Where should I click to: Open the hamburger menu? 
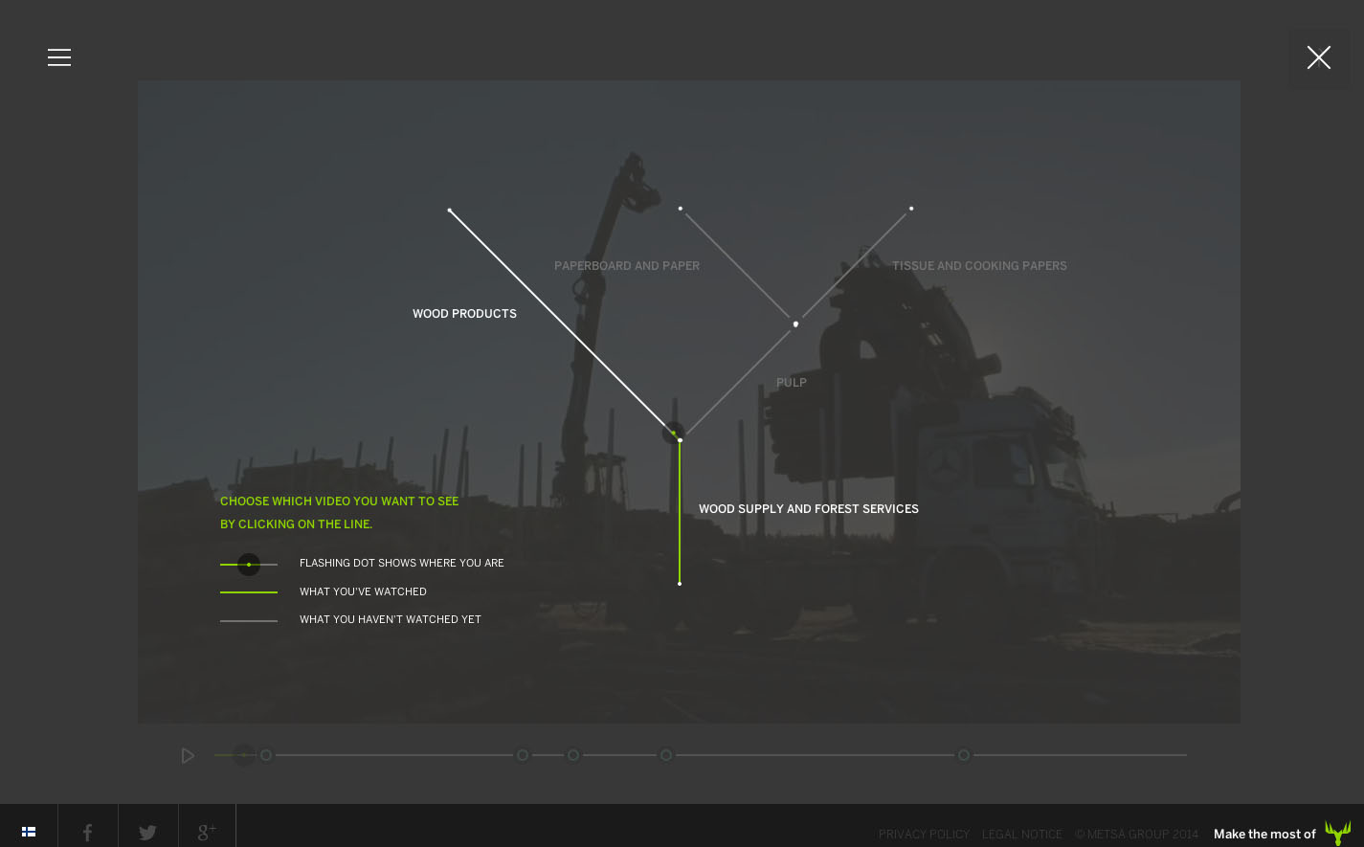click(x=59, y=57)
